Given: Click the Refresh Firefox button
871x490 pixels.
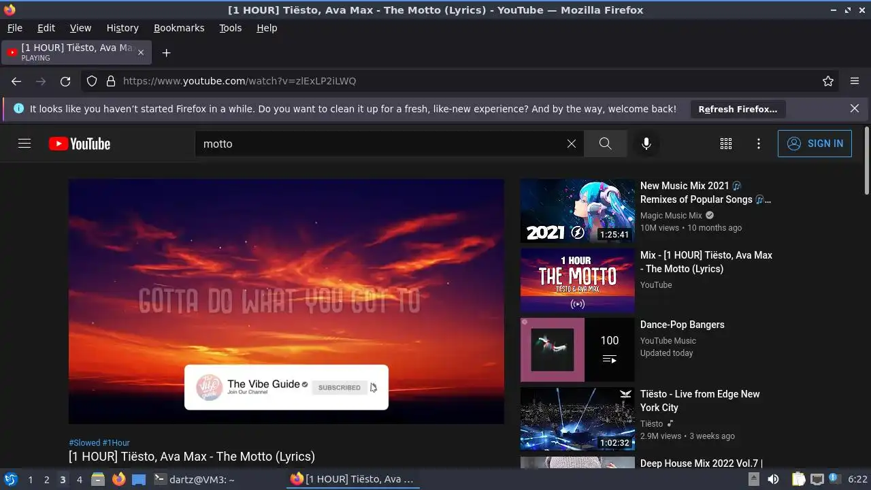Looking at the screenshot, I should (738, 109).
